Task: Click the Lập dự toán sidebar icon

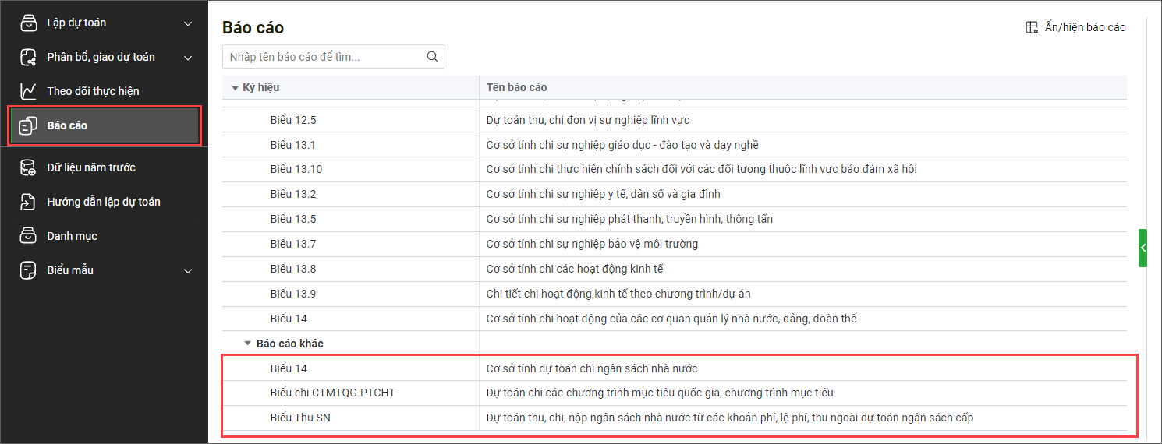Action: [29, 23]
